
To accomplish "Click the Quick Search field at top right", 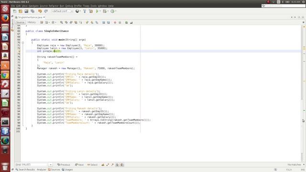I will point(284,6).
